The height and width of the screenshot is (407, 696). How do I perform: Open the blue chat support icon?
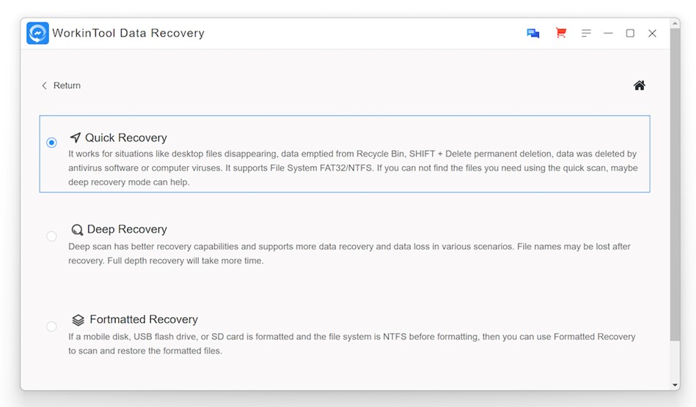click(533, 33)
